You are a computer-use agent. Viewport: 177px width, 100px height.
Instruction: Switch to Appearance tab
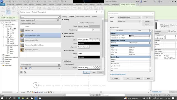pos(80,17)
